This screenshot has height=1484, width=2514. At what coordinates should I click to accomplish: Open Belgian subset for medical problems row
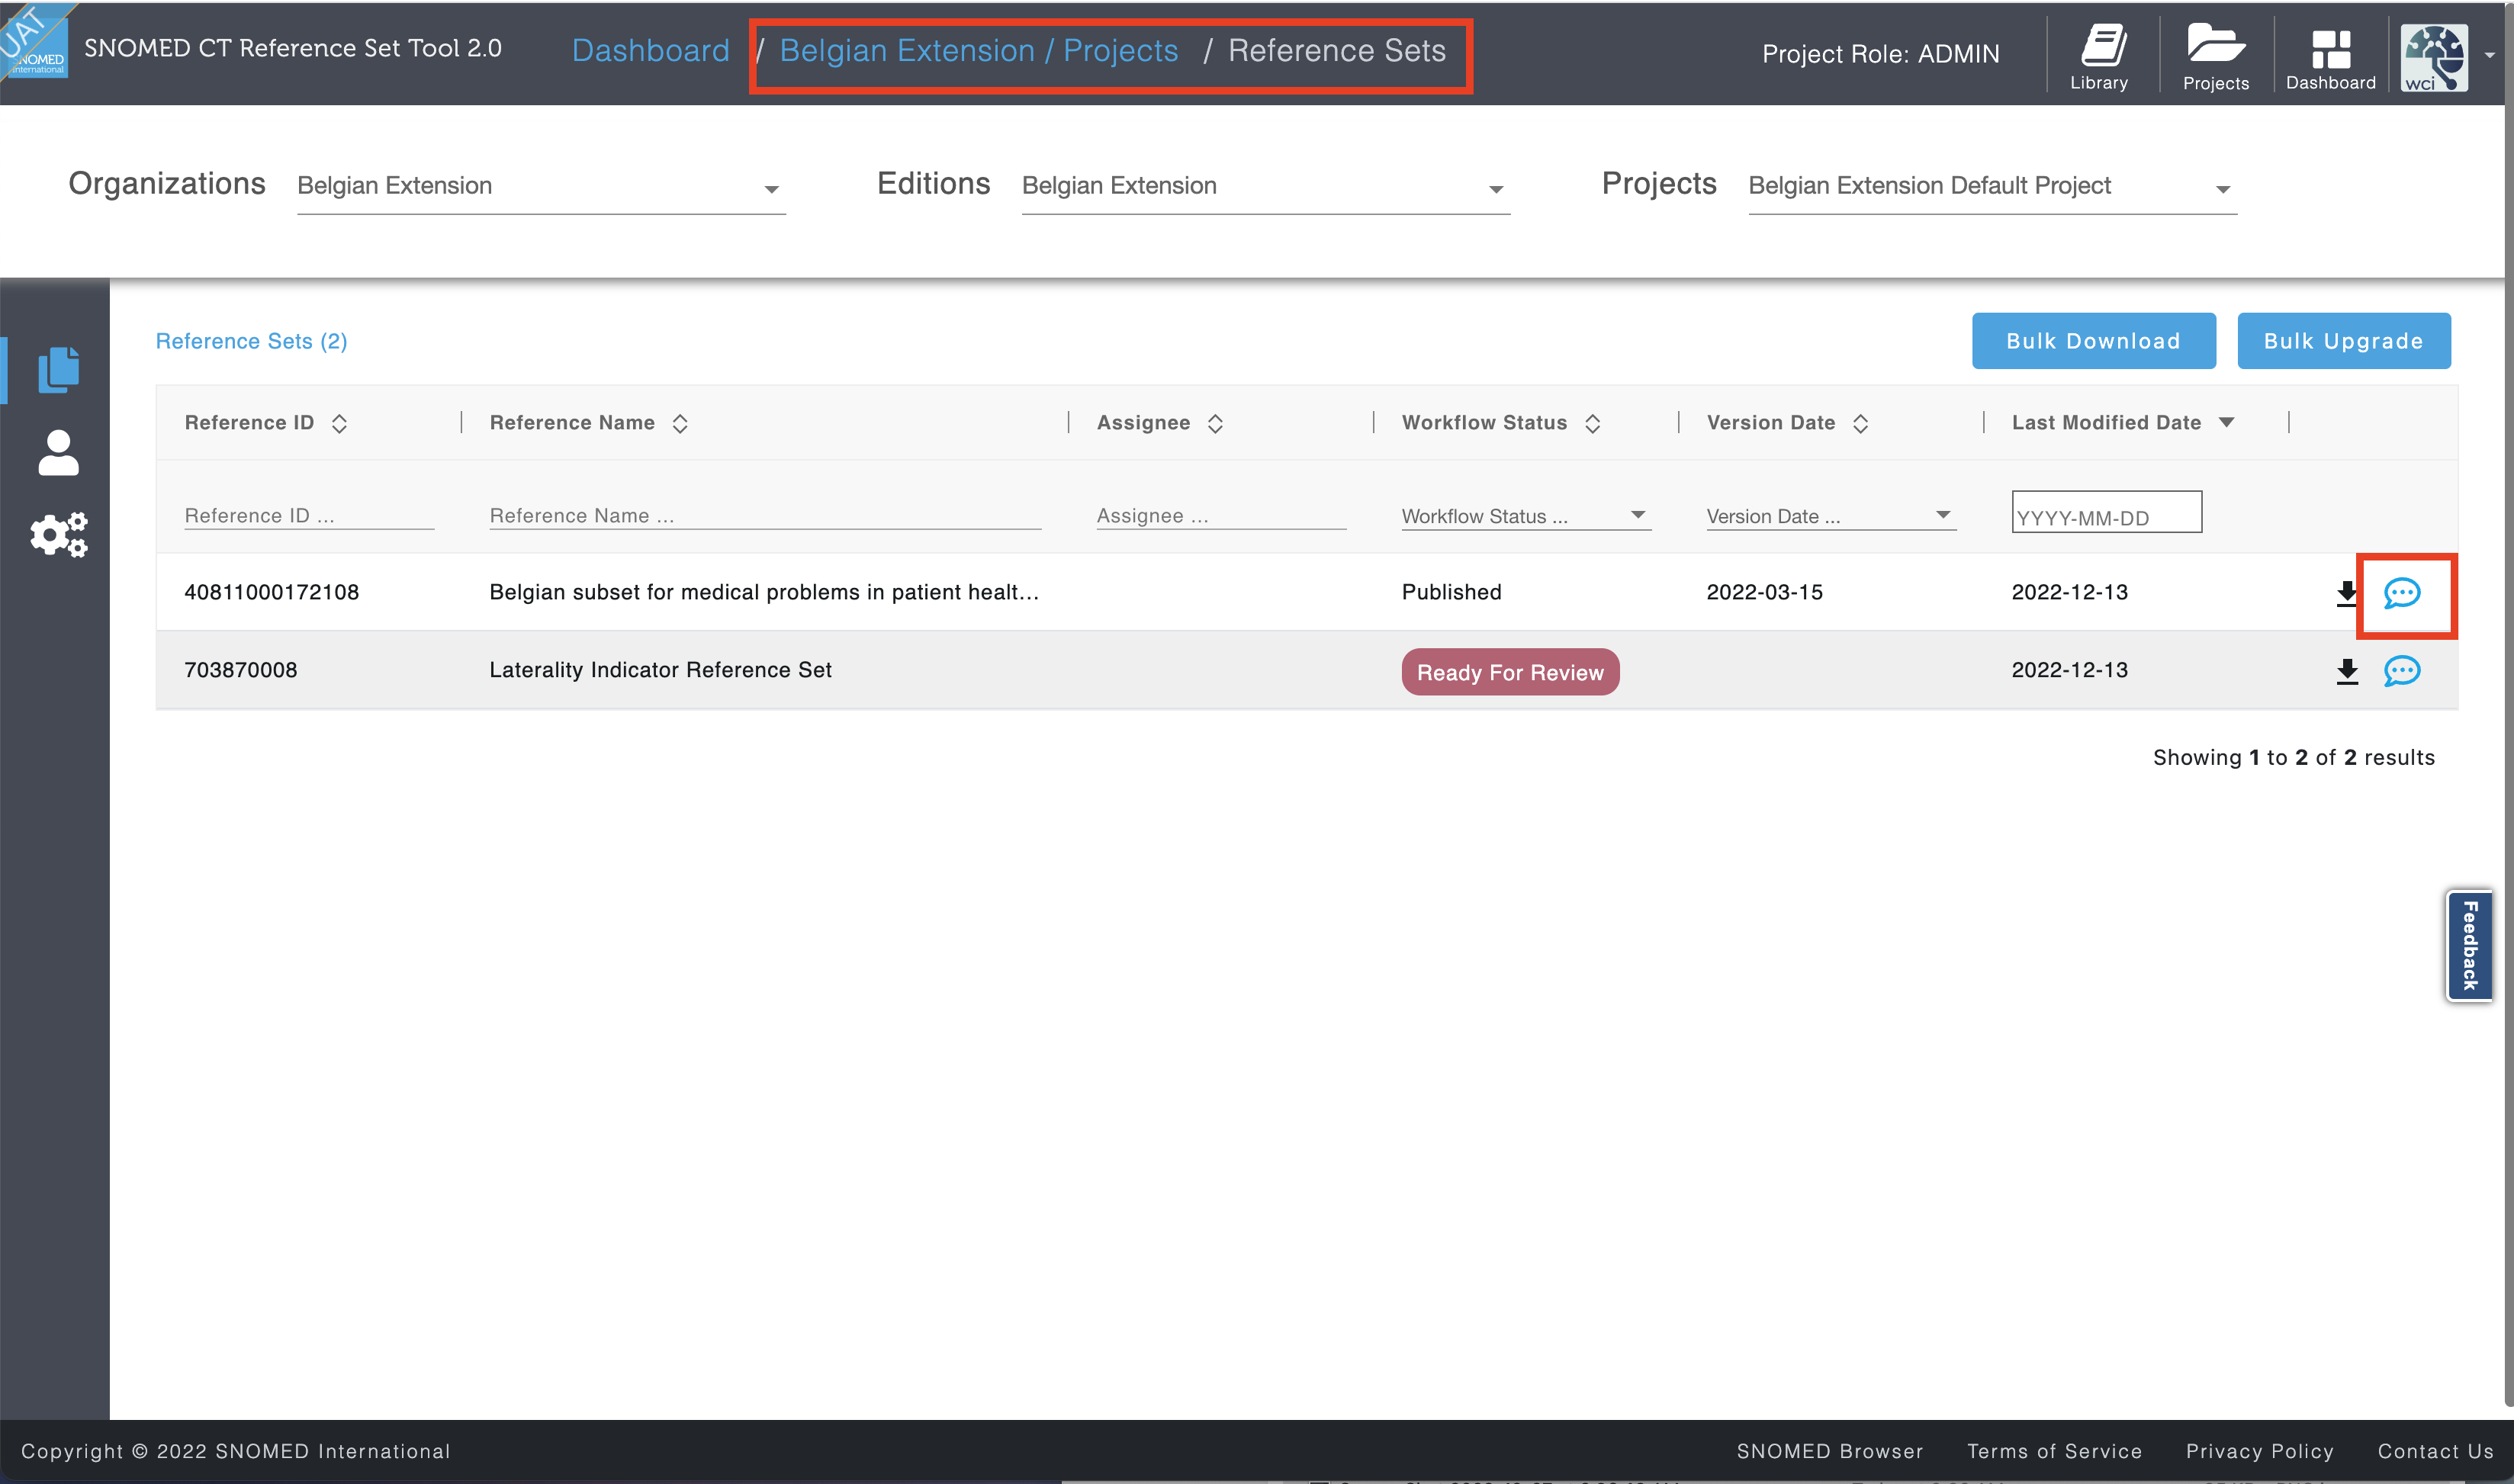pyautogui.click(x=764, y=592)
